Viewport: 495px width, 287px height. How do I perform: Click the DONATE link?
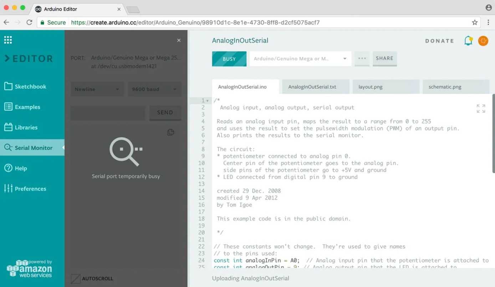[x=439, y=41]
